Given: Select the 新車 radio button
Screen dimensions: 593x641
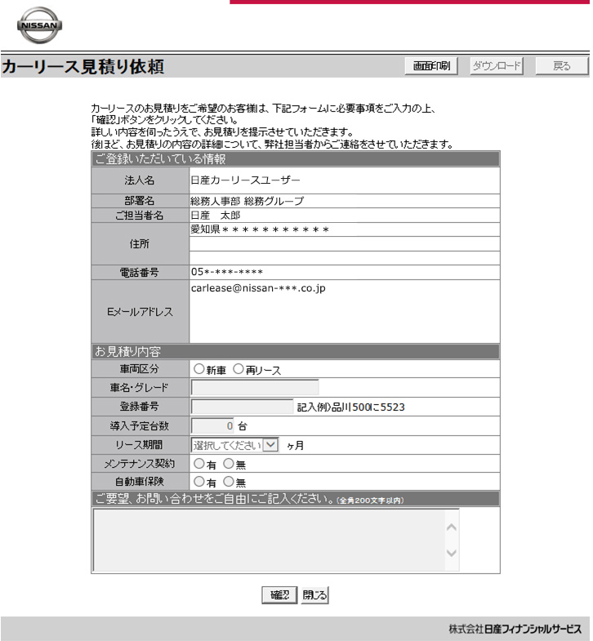Looking at the screenshot, I should click(198, 369).
